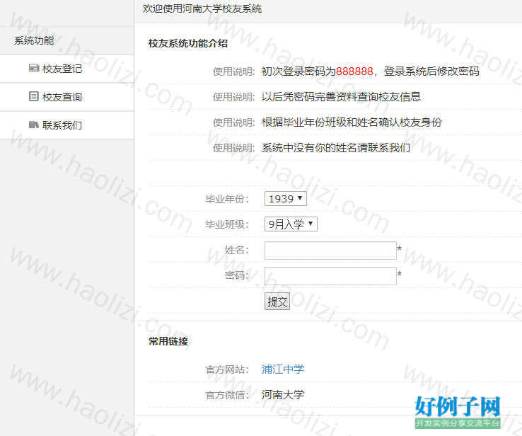Click the 官方网站 label
Viewport: 522px width, 436px height.
227,369
